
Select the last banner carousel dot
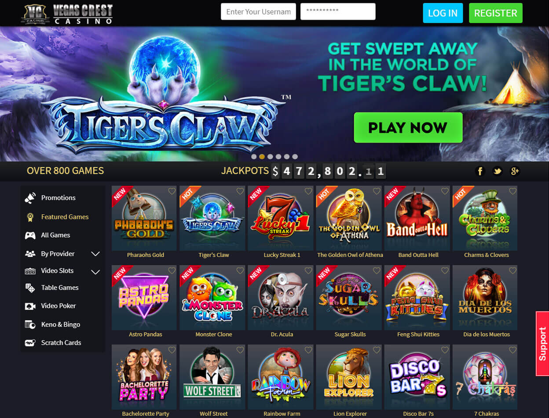[x=295, y=156]
